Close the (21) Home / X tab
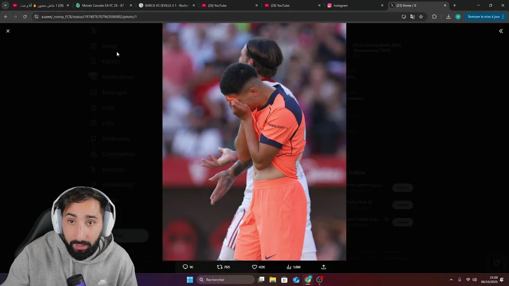This screenshot has width=509, height=286. pyautogui.click(x=445, y=6)
